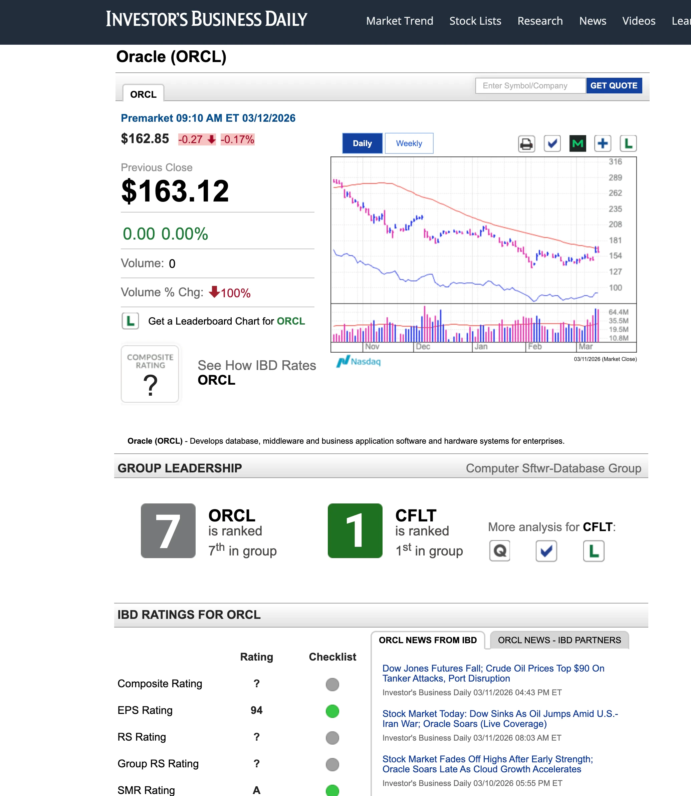The height and width of the screenshot is (796, 691).
Task: Open the stock checkup checkmark icon above chart
Action: pyautogui.click(x=552, y=144)
